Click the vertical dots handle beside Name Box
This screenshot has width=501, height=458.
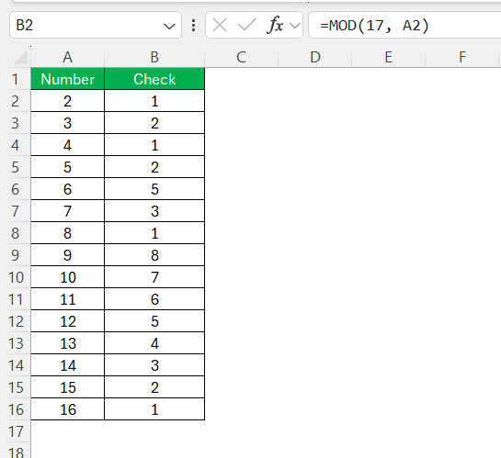point(193,25)
